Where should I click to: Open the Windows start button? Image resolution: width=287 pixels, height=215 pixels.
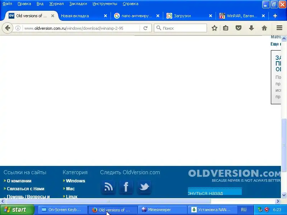click(x=17, y=210)
